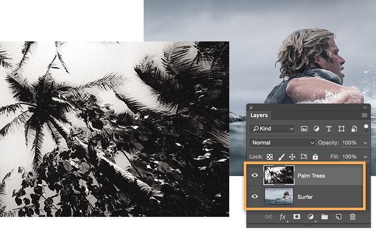Open the Normal blend mode dropdown
376x233 pixels.
click(x=282, y=143)
